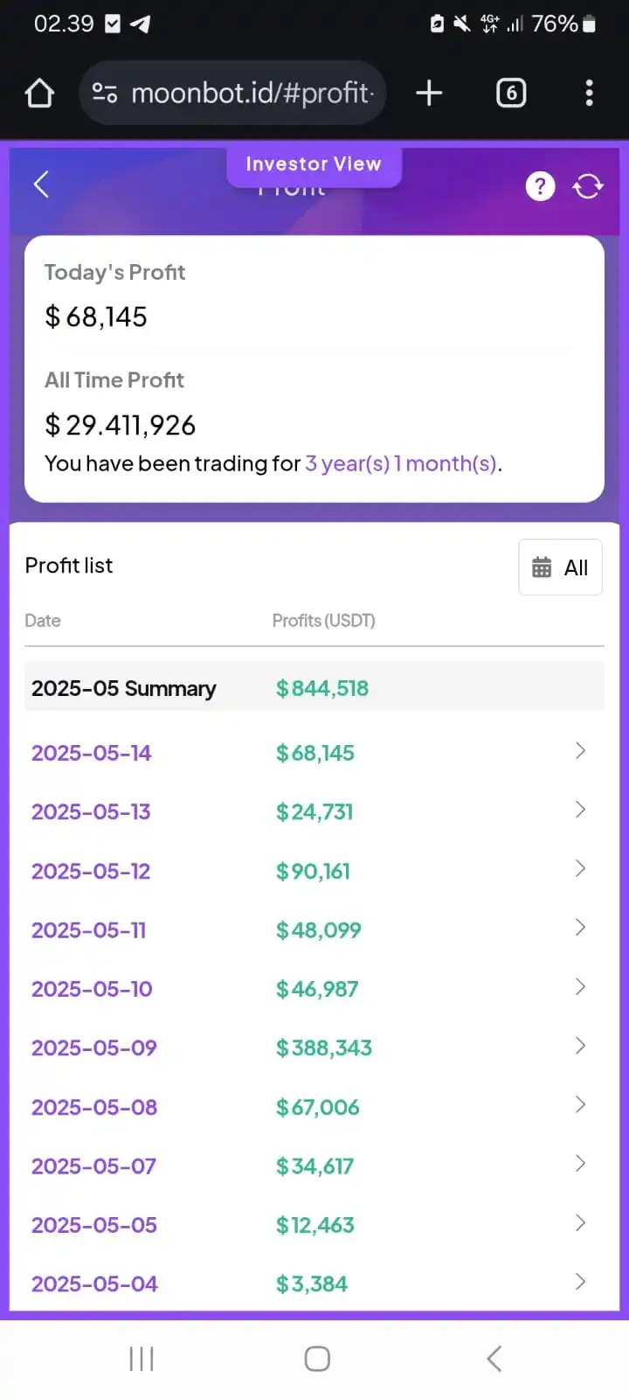Tap the site settings icon in address bar

click(105, 93)
